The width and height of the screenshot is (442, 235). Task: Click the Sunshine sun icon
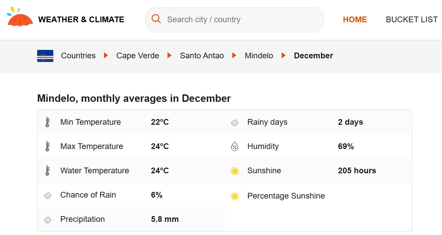[234, 171]
